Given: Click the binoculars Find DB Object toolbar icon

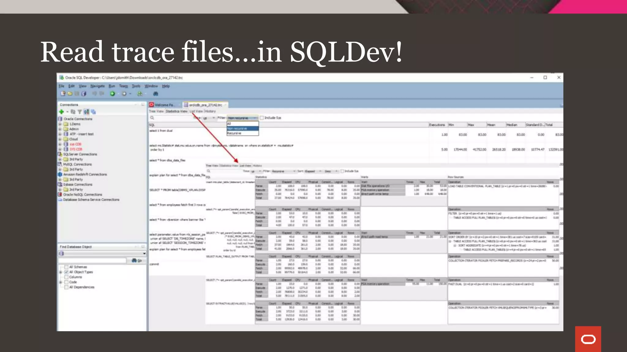Looking at the screenshot, I should pos(156,94).
